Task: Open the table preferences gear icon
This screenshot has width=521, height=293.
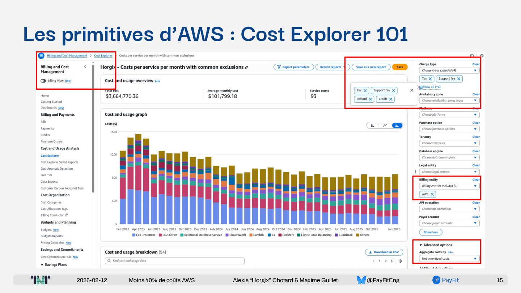Action: click(x=400, y=261)
